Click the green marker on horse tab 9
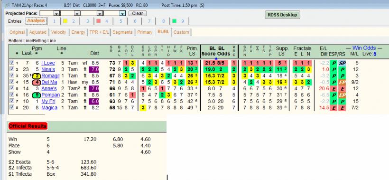389x180 pixels. [x=174, y=21]
